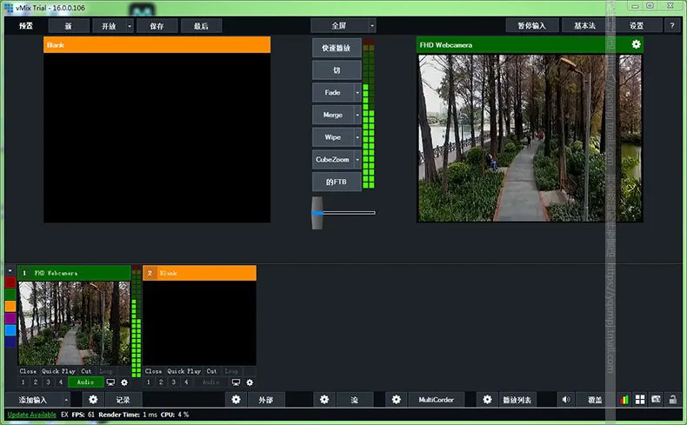Viewport: 687px width, 425px height.
Task: Click the 切 cut transition button
Action: [337, 70]
